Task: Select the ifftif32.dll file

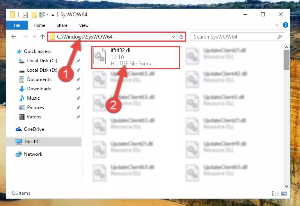Action: pyautogui.click(x=136, y=57)
